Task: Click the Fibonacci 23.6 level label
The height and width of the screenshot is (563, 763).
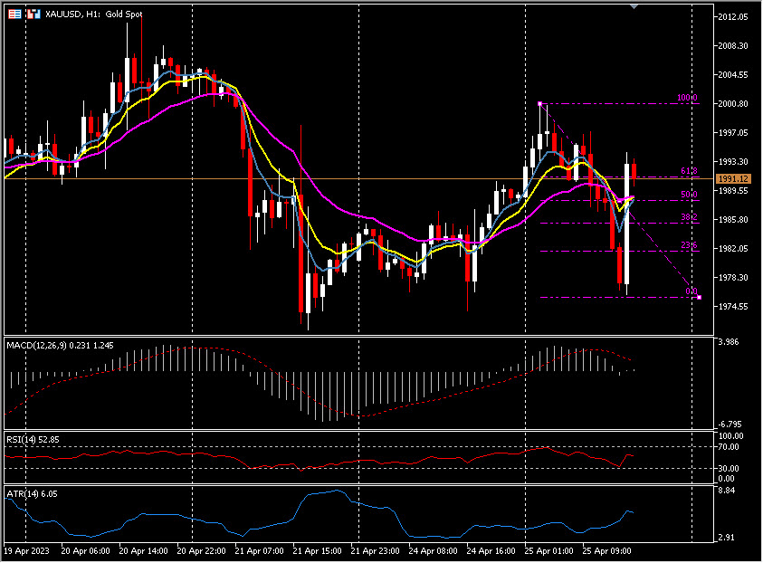Action: [x=688, y=245]
